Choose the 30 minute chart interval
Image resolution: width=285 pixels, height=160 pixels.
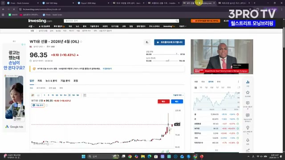tap(57, 95)
